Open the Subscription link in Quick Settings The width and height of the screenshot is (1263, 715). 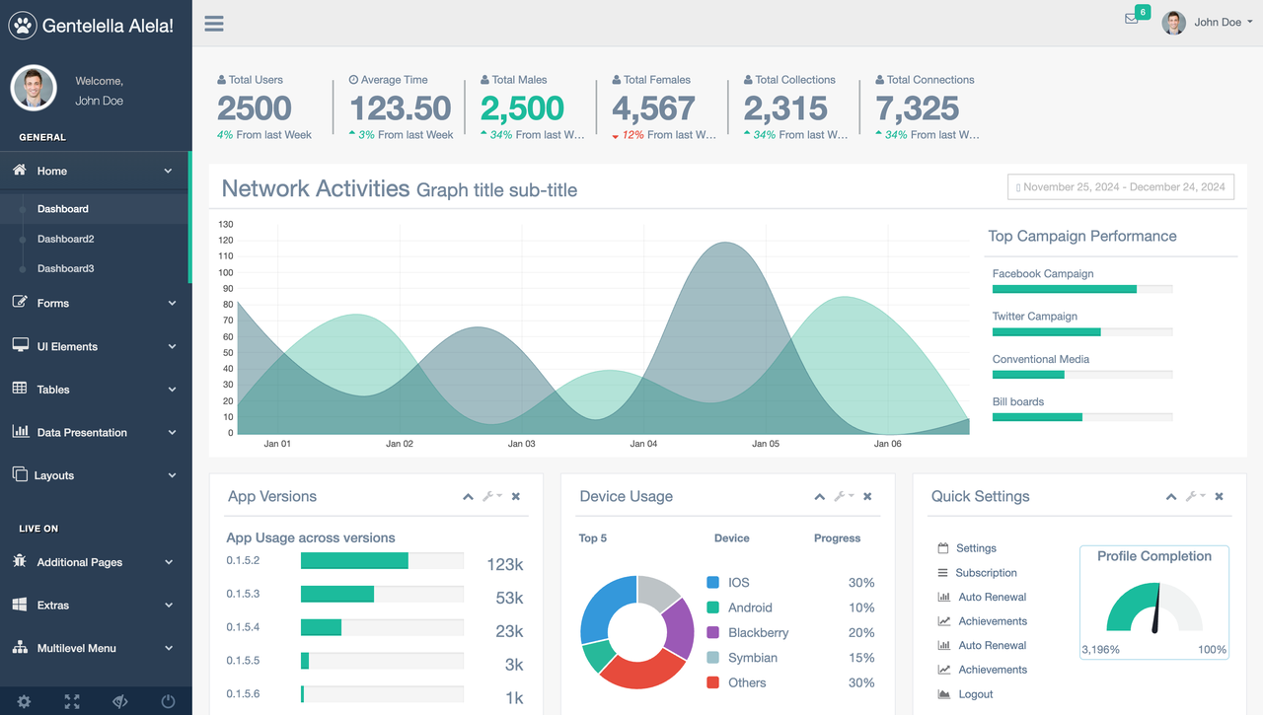985,573
